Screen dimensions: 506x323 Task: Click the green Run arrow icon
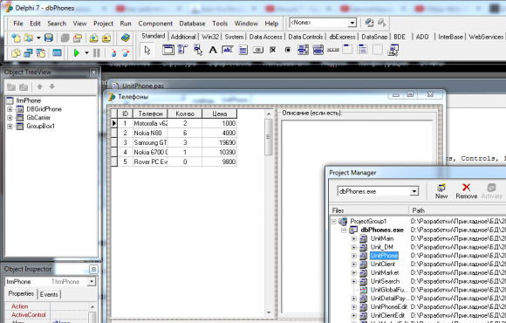77,52
